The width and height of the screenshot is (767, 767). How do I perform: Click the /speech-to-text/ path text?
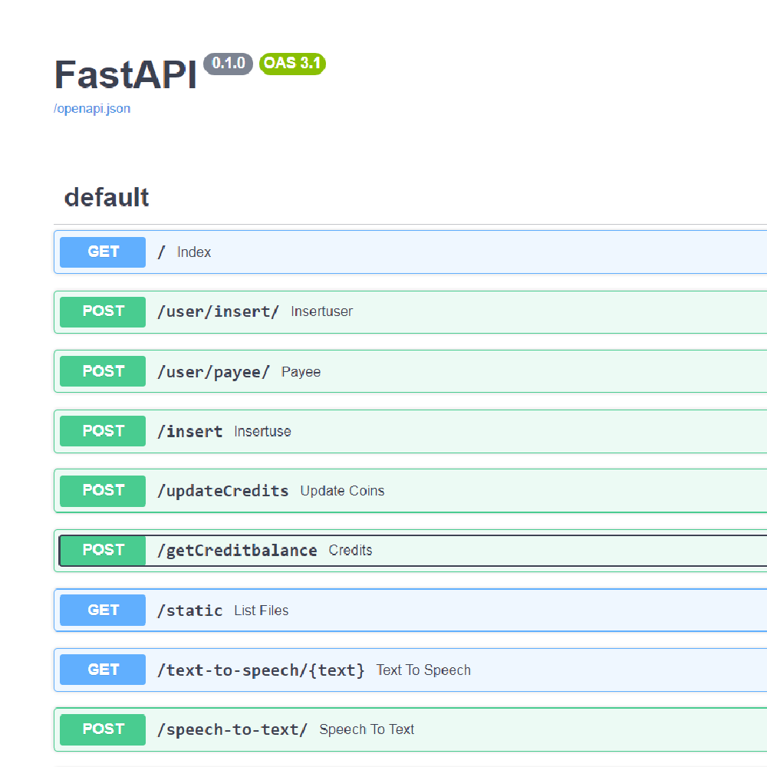(232, 730)
